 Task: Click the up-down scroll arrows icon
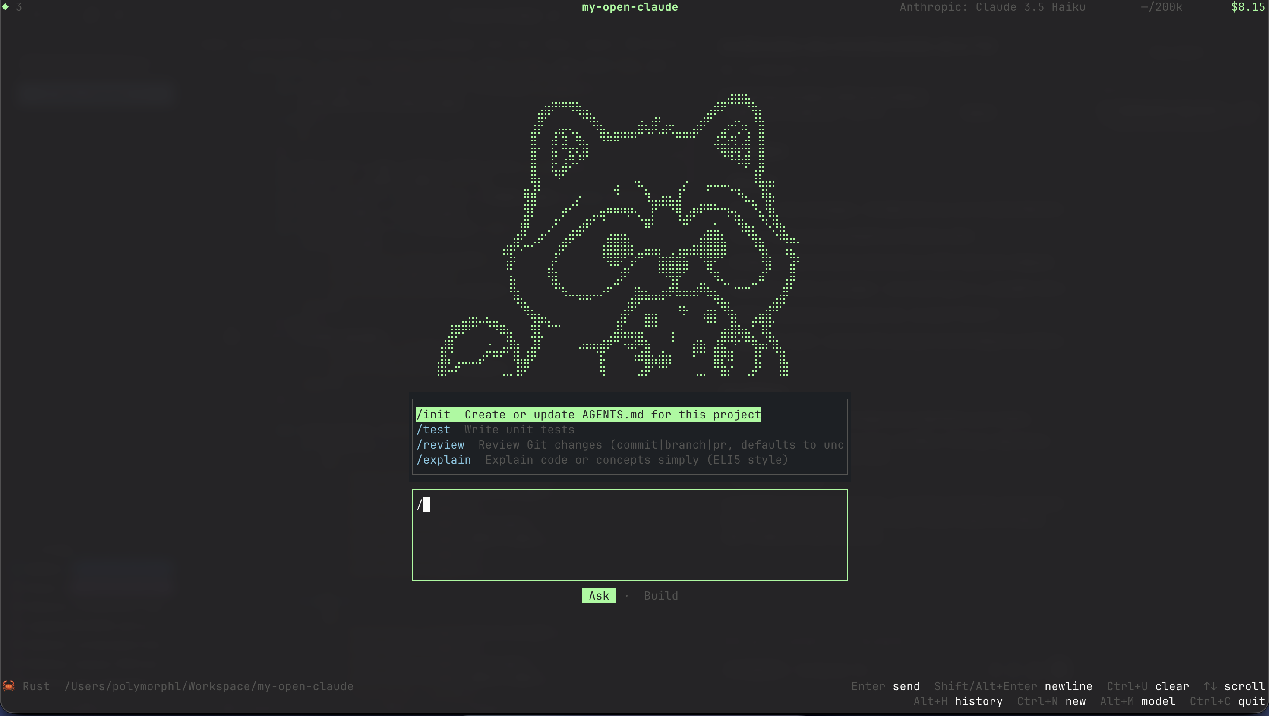[1210, 686]
